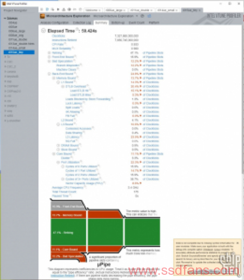Screen dimensions: 244x280
Task: Switch to the Platform tab
Action: tap(154, 22)
